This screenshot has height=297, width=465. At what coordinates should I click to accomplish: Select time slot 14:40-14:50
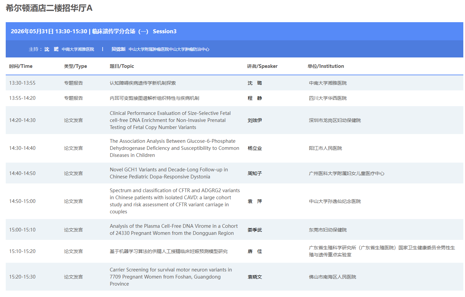click(x=22, y=173)
